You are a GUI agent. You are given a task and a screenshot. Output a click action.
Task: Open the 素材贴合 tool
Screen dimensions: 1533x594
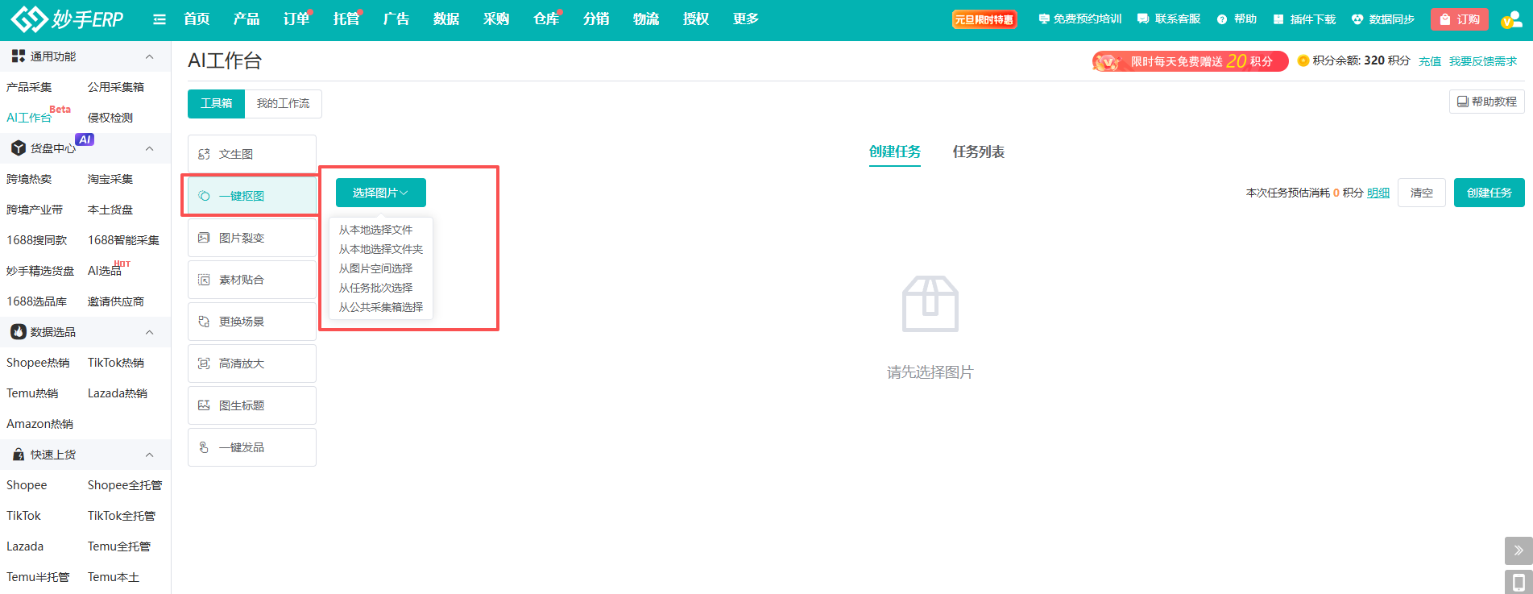(252, 280)
